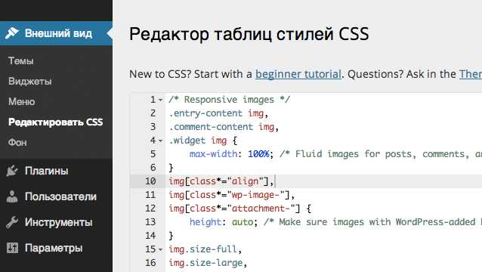
Task: Go to Виджеты submenu item
Action: (x=29, y=81)
